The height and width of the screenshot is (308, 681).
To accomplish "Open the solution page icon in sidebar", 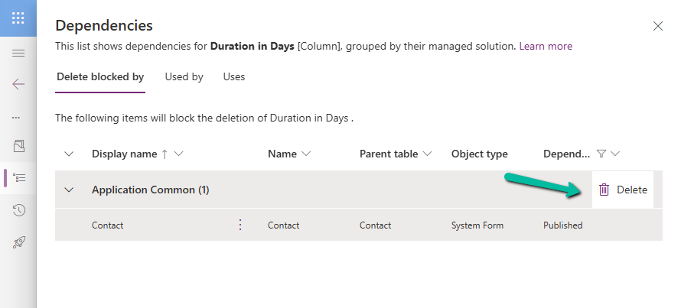I will pyautogui.click(x=19, y=145).
